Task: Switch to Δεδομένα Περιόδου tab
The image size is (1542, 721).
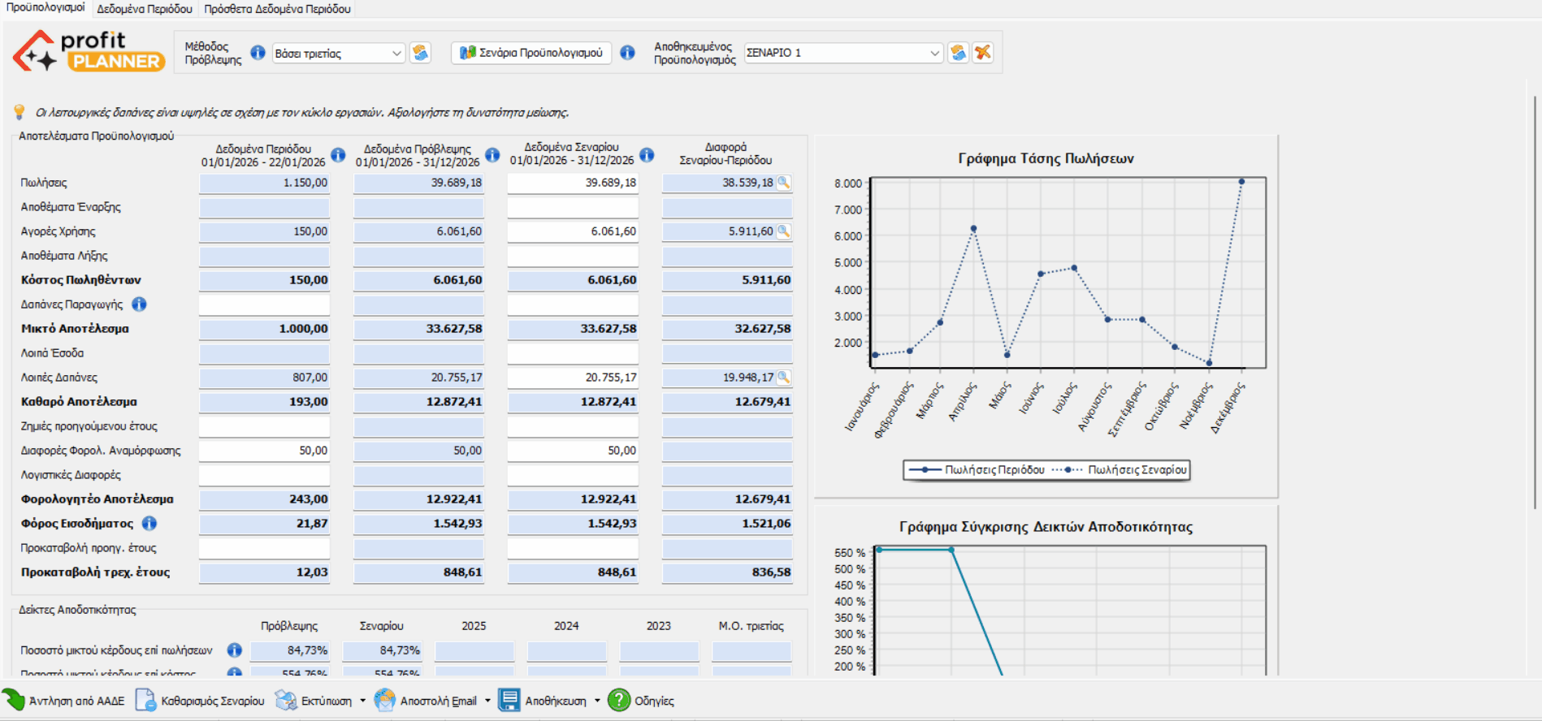Action: [145, 9]
